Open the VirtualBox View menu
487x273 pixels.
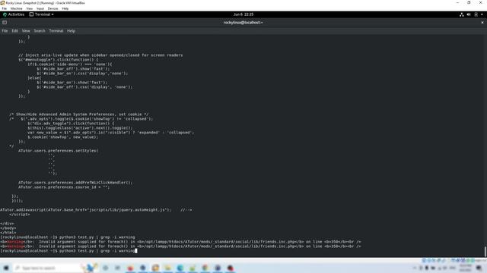29,8
